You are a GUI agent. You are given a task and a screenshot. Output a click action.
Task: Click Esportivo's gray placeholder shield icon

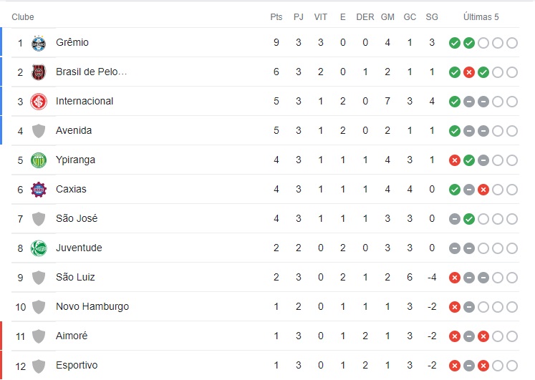(x=39, y=366)
